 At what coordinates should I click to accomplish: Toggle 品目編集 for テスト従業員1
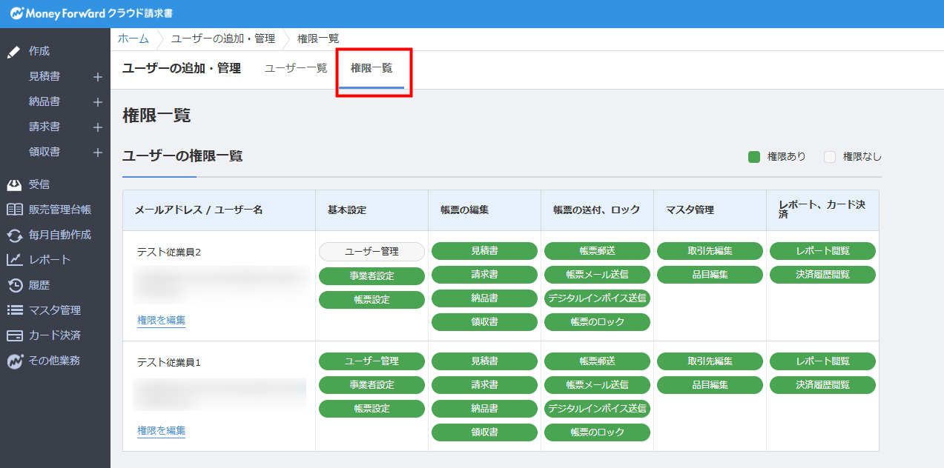pyautogui.click(x=710, y=385)
